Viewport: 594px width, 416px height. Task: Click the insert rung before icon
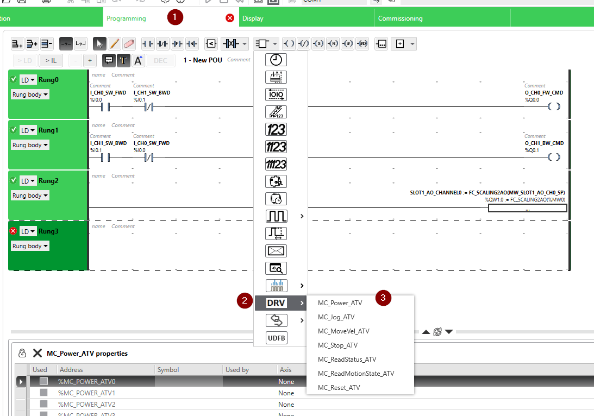click(x=32, y=44)
